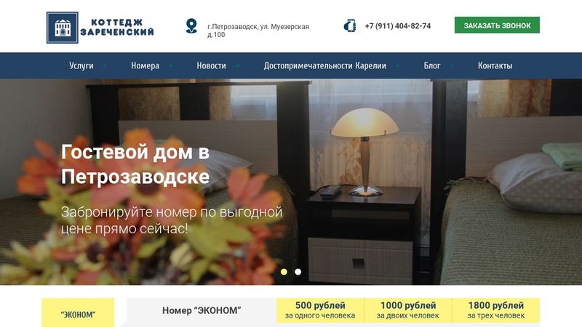The height and width of the screenshot is (327, 582).
Task: Open the Услуги menu item
Action: click(x=81, y=65)
